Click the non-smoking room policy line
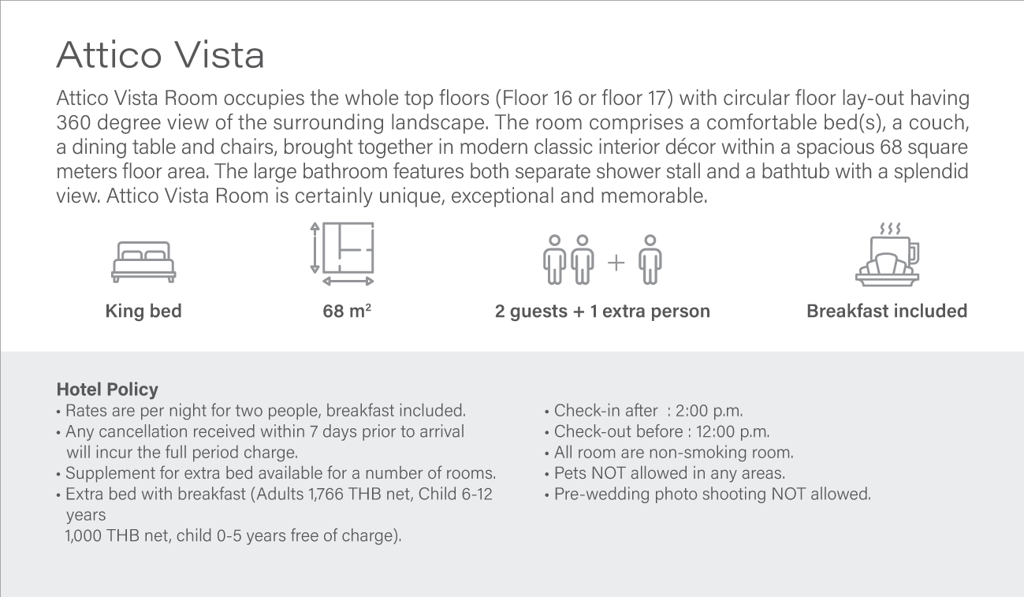 668,453
